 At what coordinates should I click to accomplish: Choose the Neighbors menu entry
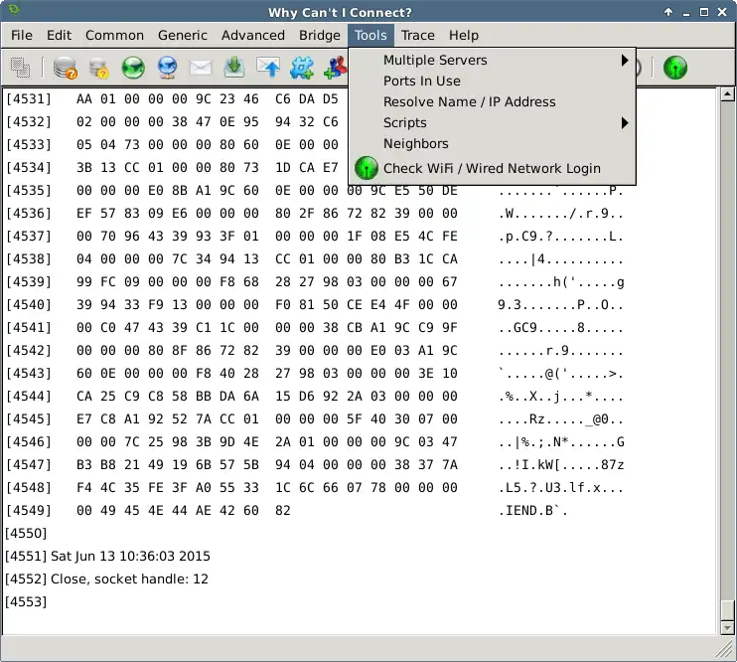tap(492, 143)
